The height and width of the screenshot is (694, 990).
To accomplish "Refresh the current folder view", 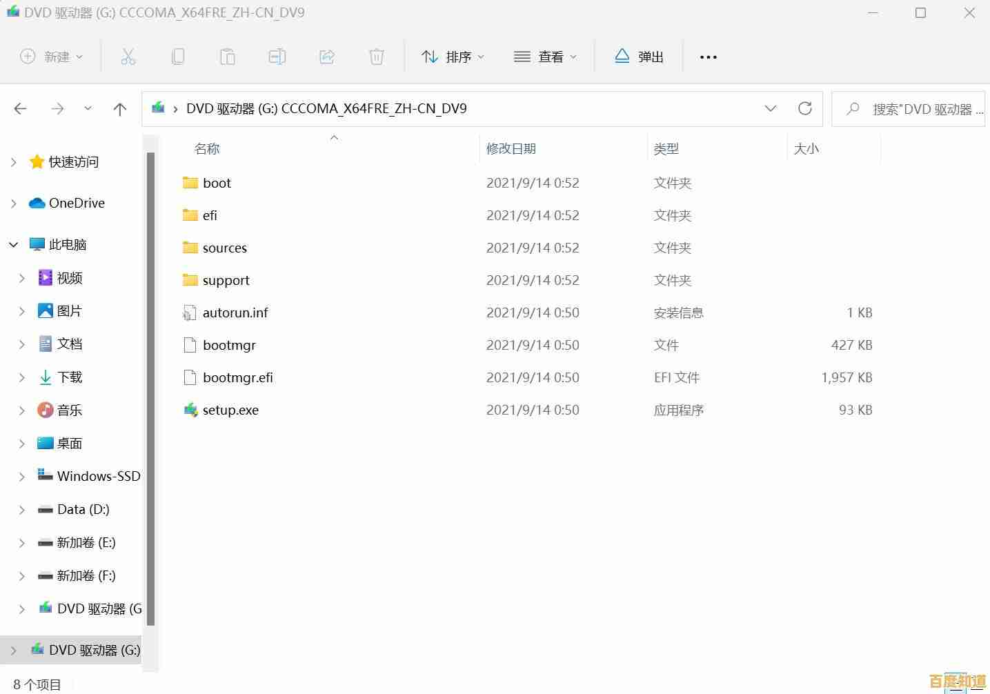I will click(805, 108).
